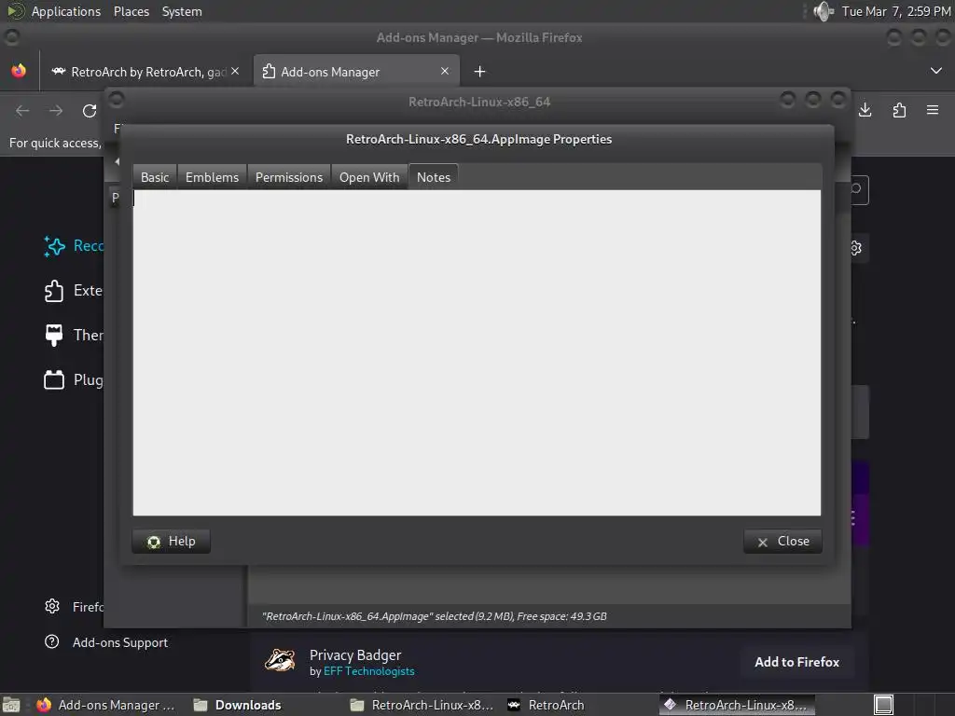Switch to RetroArch by RetroArch browser tab
This screenshot has height=716, width=955.
[x=145, y=72]
